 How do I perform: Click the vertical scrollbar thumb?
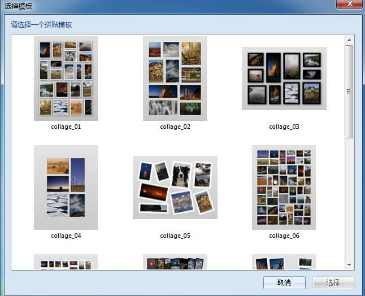point(349,92)
